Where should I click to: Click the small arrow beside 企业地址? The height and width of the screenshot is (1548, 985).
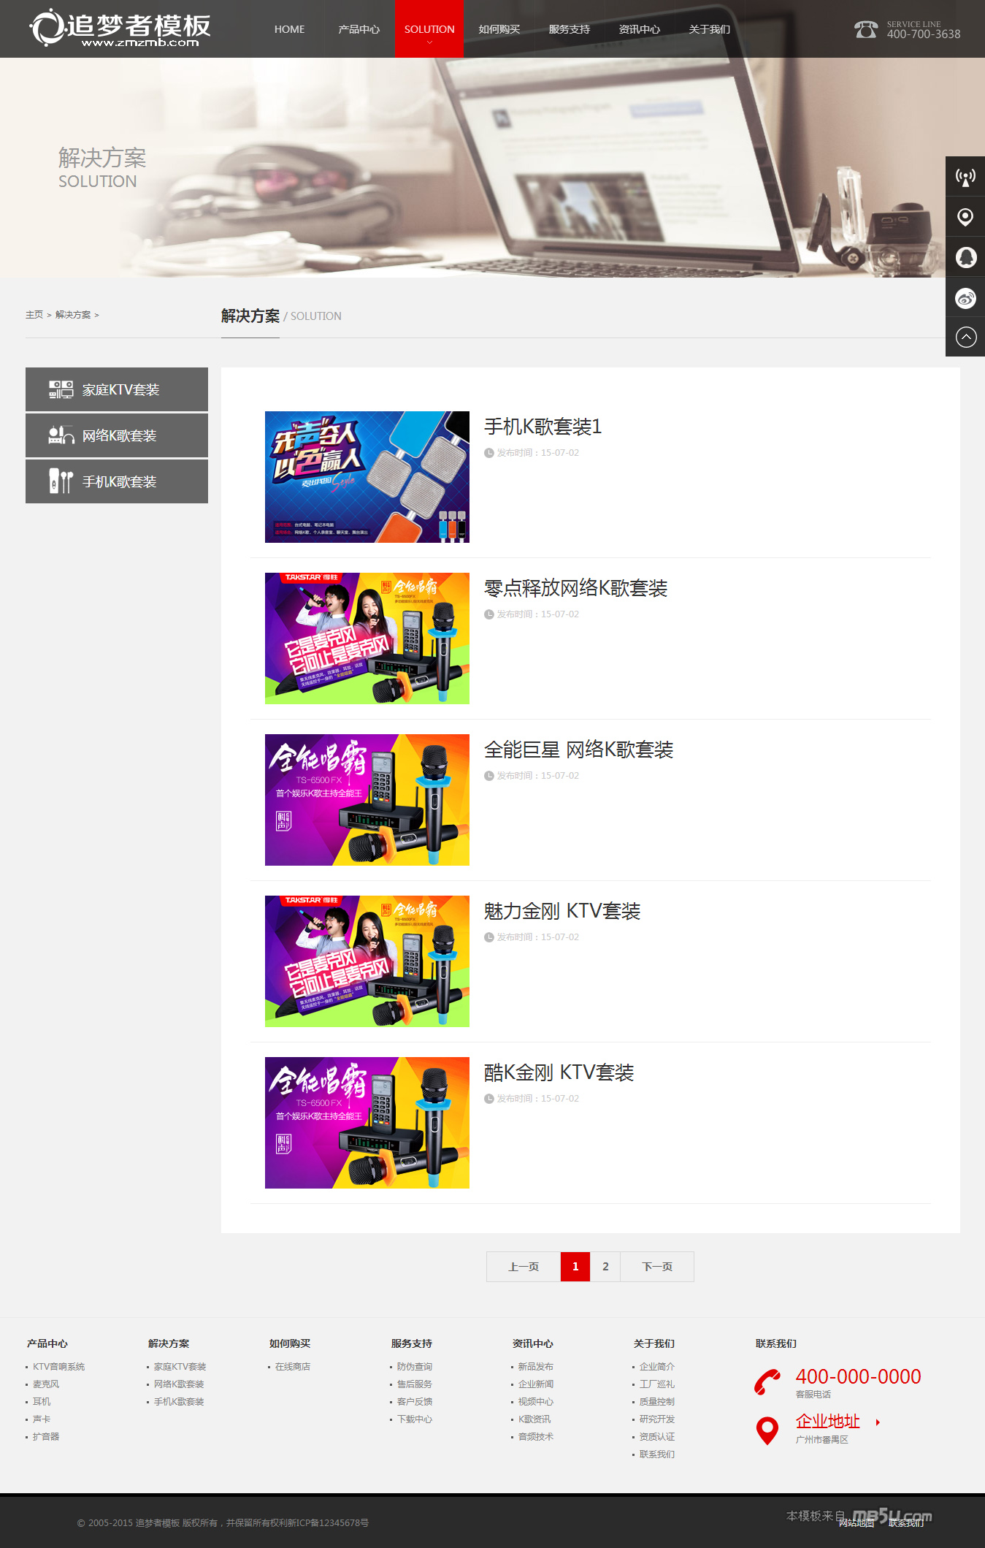click(878, 1422)
